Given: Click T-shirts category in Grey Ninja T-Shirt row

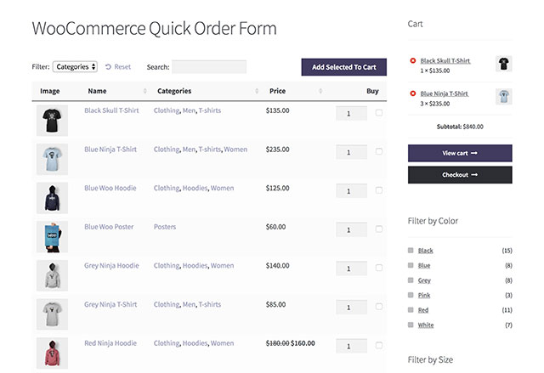Looking at the screenshot, I should (x=210, y=305).
